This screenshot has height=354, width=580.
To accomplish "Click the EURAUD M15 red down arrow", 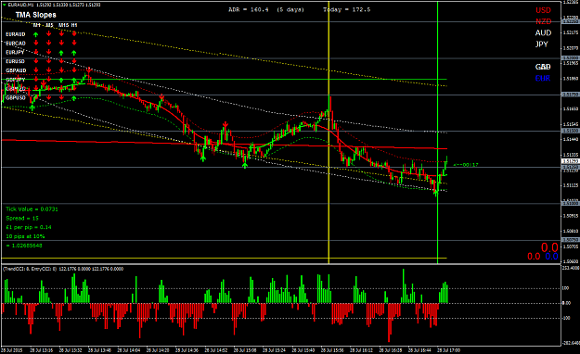I will tap(61, 34).
